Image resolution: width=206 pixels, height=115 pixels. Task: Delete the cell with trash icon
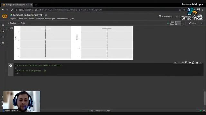(197, 63)
